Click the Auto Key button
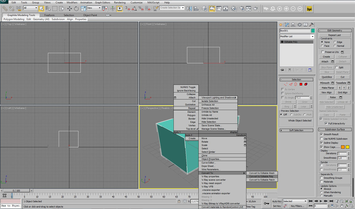The width and height of the screenshot is (355, 209). coord(277,201)
